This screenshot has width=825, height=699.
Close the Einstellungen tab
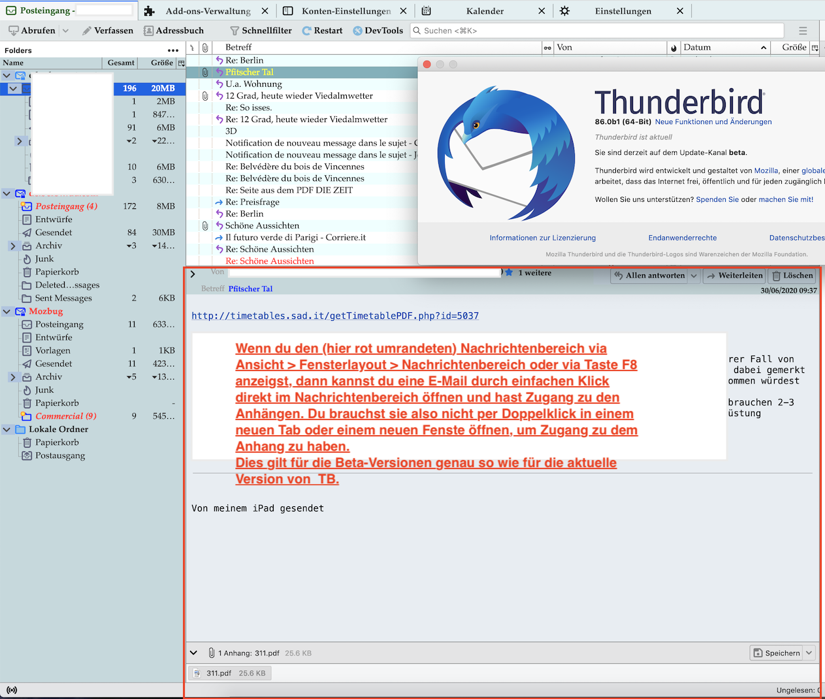680,11
